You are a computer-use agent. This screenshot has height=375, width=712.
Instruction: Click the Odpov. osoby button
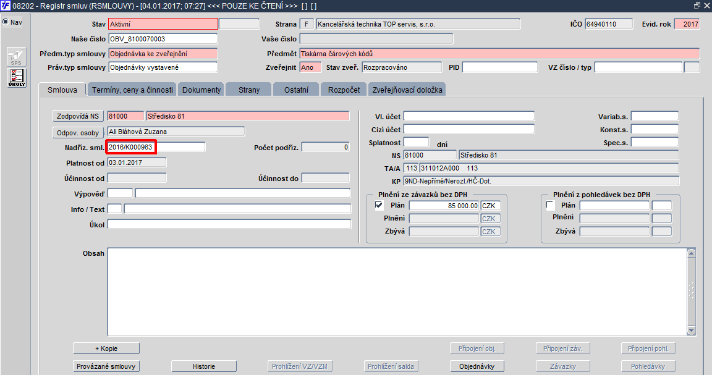coord(78,133)
